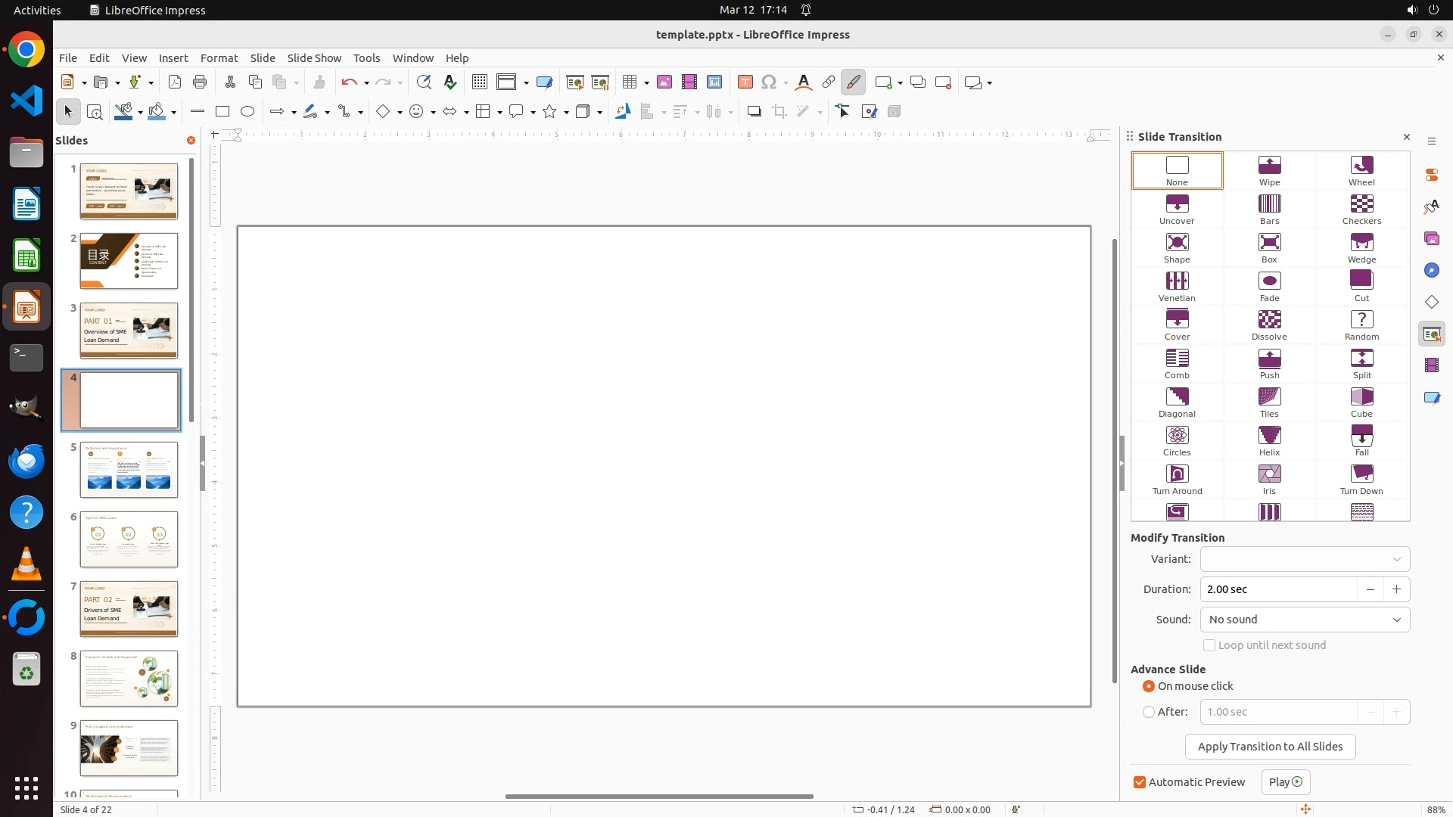Image resolution: width=1453 pixels, height=817 pixels.
Task: Toggle the Display Grid icon
Action: click(x=480, y=82)
